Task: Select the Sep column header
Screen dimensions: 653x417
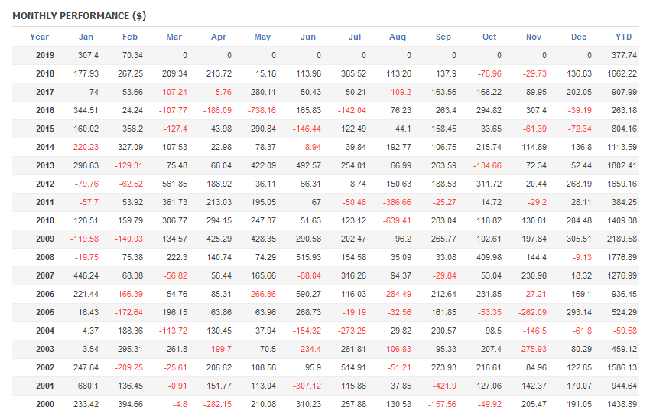Action: tap(443, 37)
